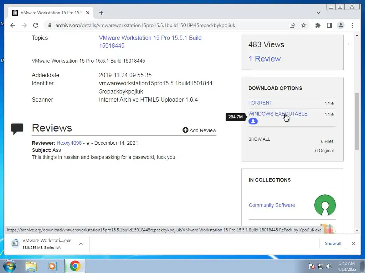Click the Reviews speech bubble icon
365x273 pixels.
pyautogui.click(x=17, y=129)
